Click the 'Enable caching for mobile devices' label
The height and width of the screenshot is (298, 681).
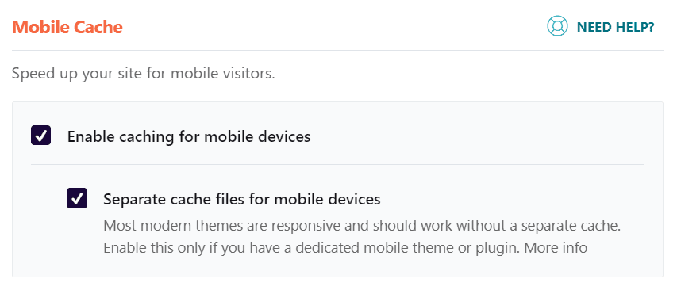tap(189, 136)
